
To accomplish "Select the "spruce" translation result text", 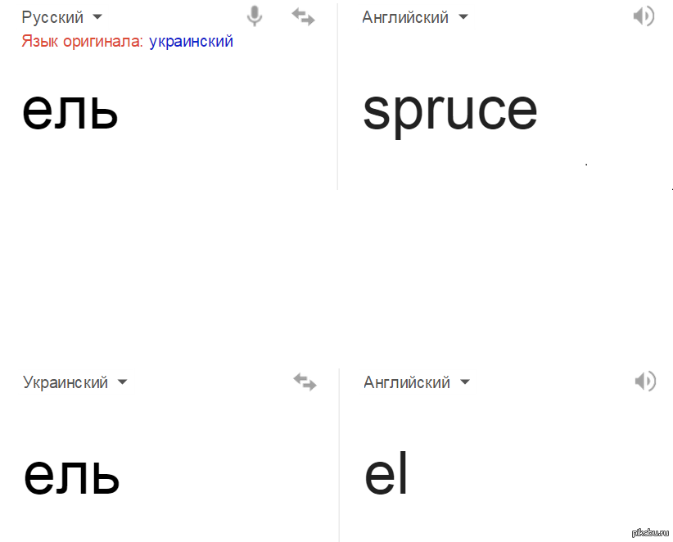I will (x=449, y=112).
